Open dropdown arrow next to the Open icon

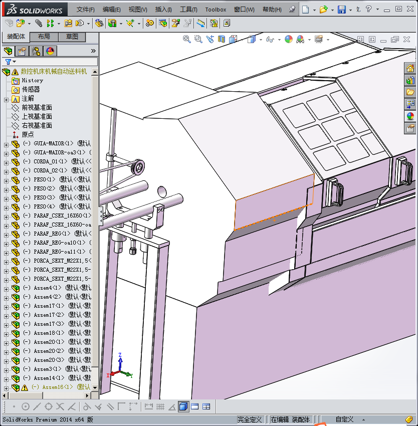332,10
